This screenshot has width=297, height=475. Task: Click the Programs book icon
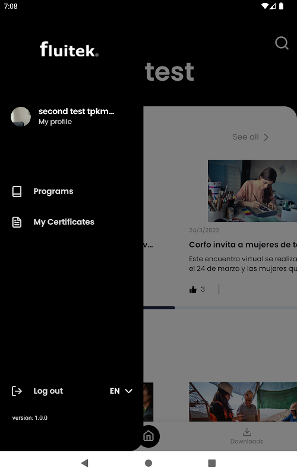(x=17, y=191)
